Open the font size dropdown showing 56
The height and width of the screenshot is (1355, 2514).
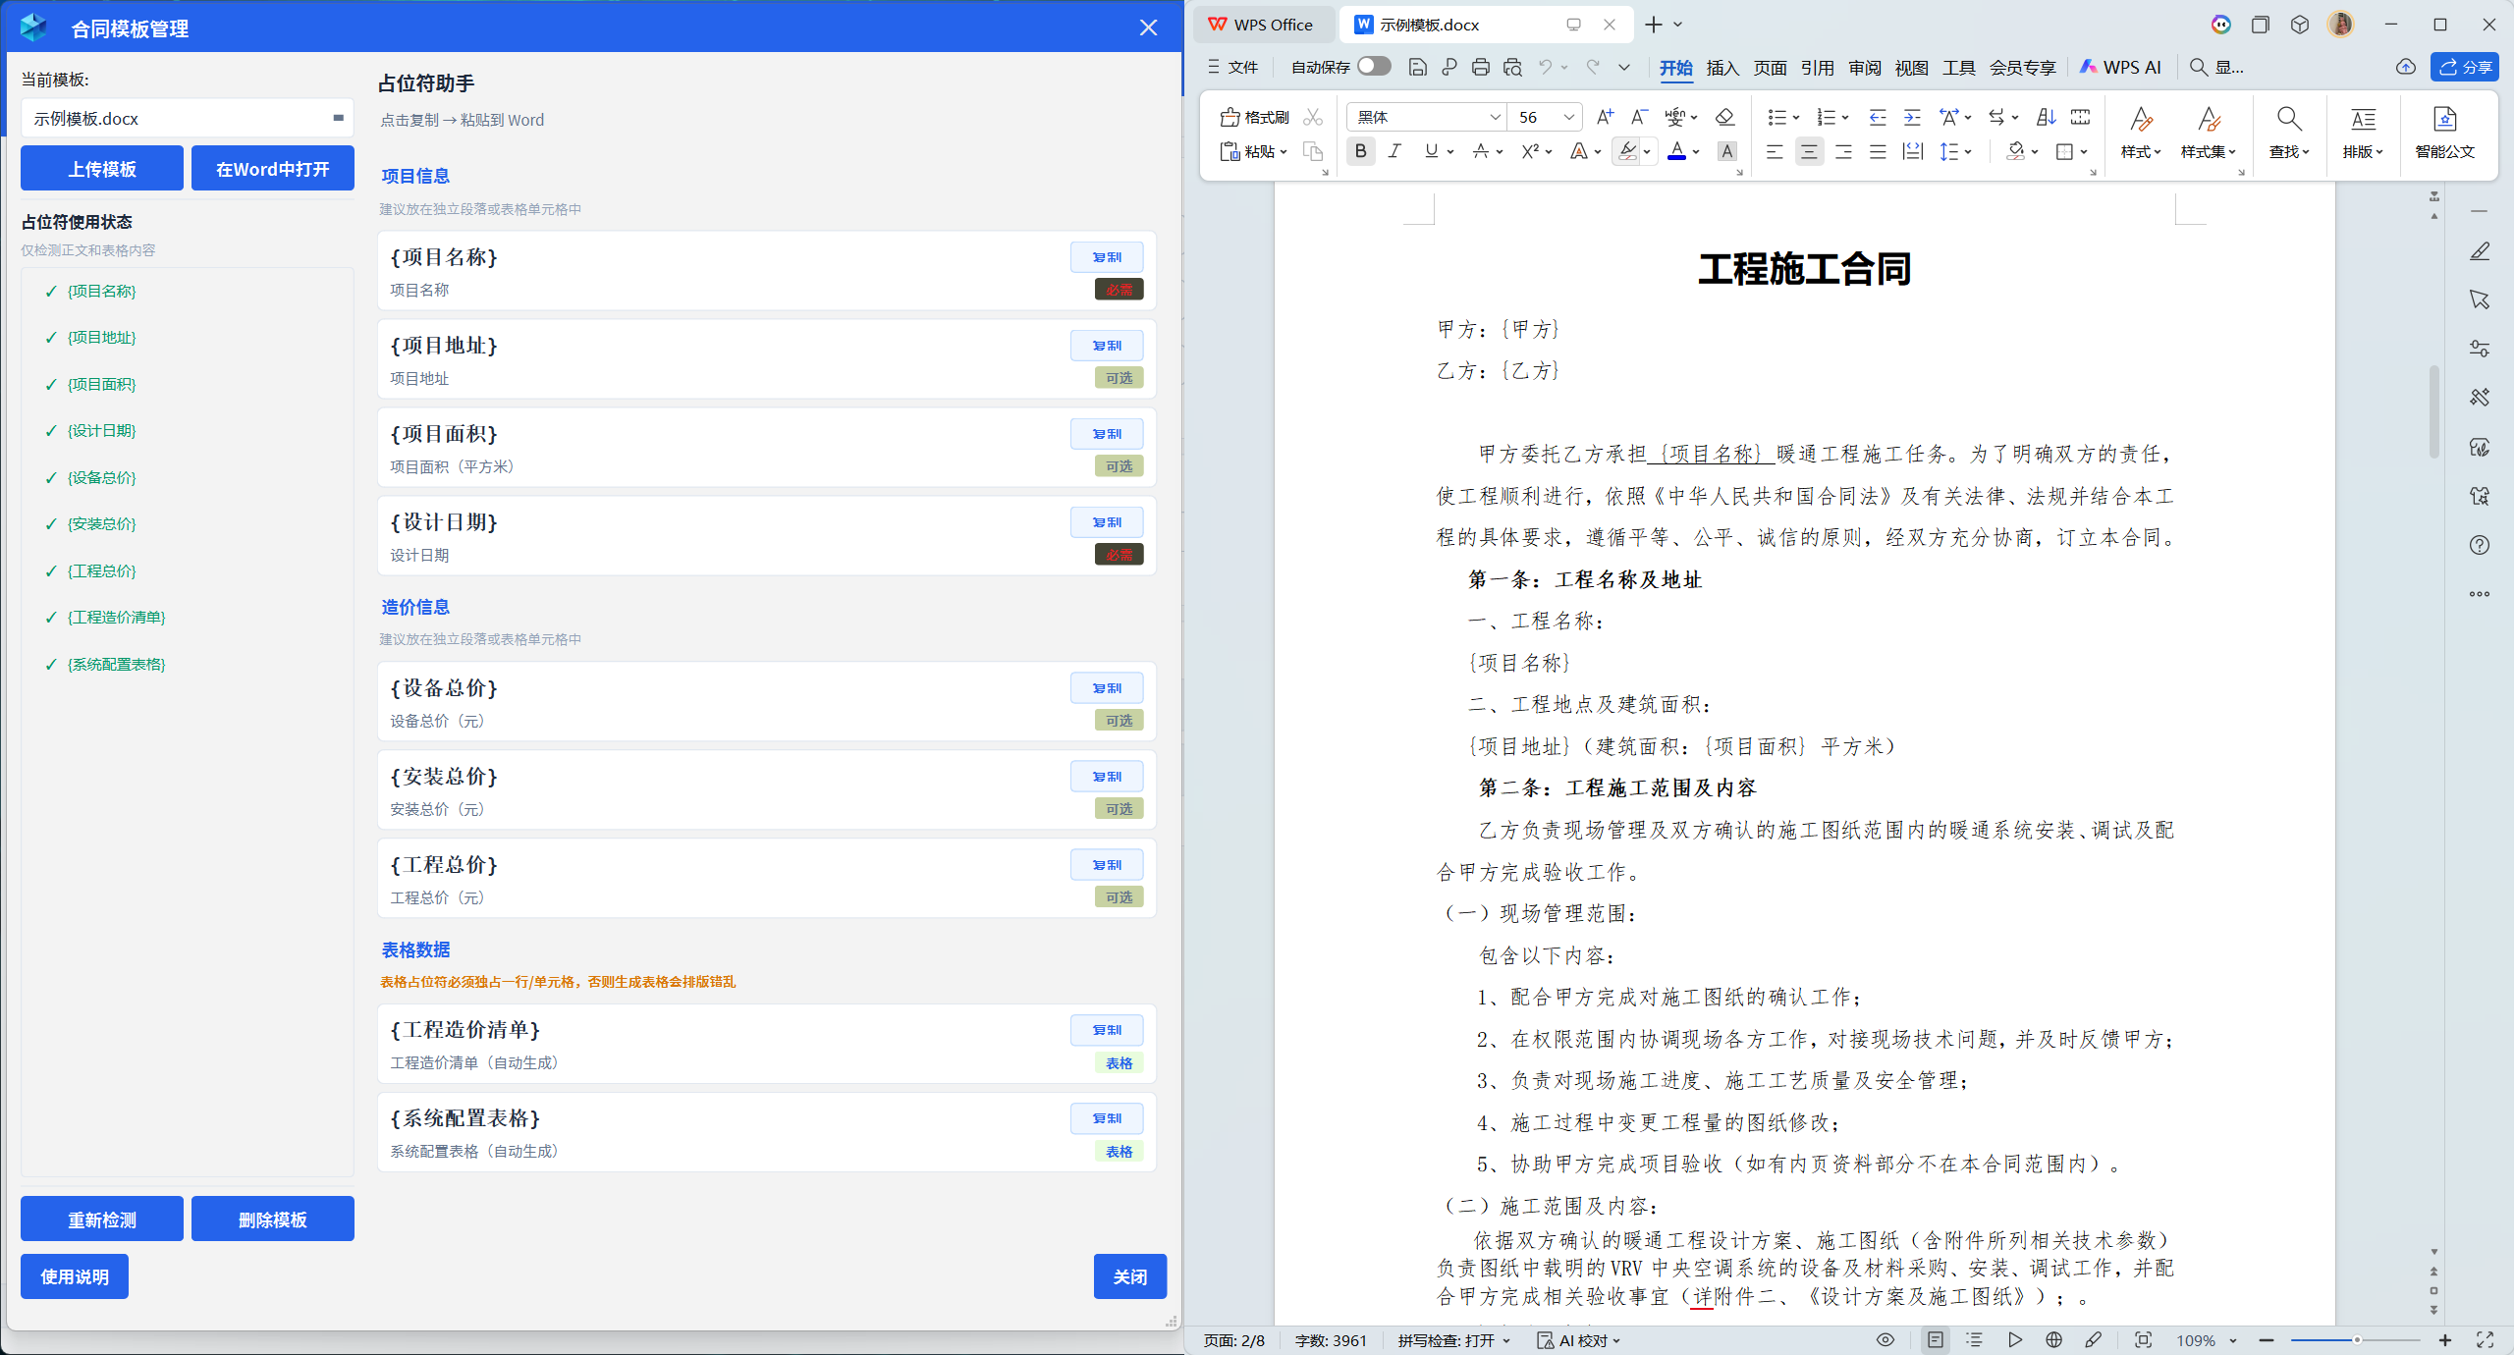[x=1568, y=117]
